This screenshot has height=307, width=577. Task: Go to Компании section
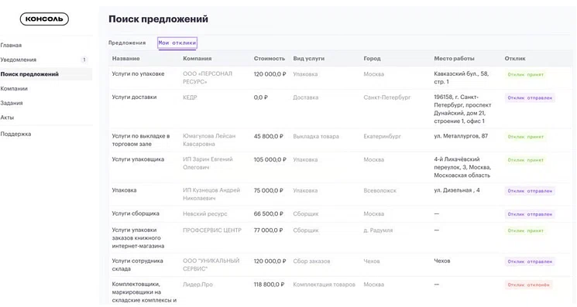14,88
